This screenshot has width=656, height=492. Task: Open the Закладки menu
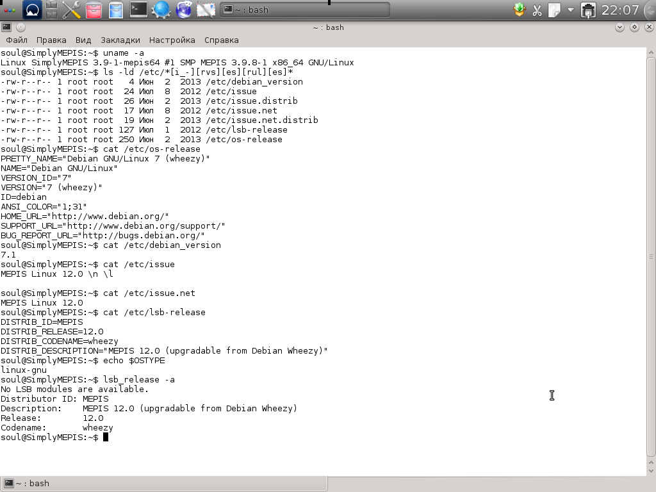click(x=120, y=40)
